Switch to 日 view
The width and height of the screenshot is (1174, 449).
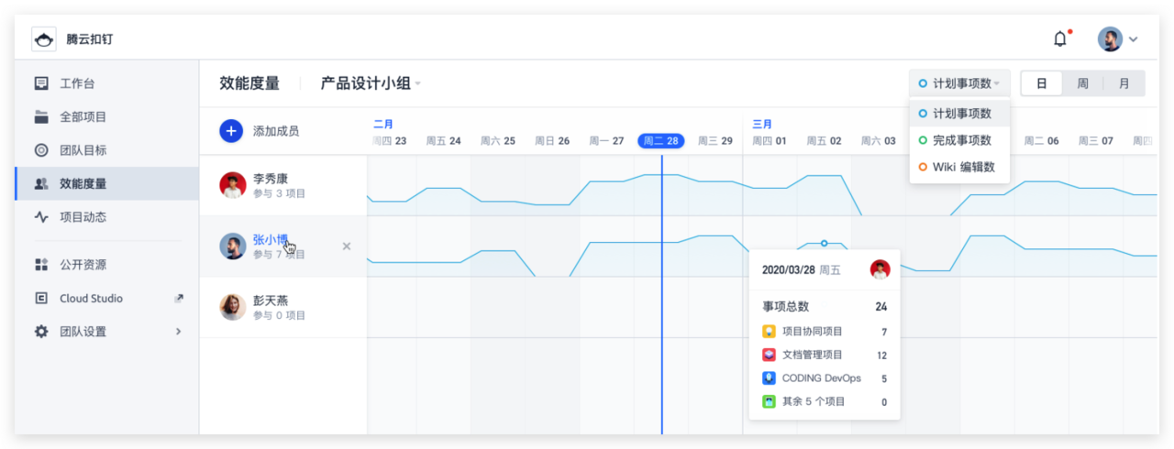[1042, 83]
